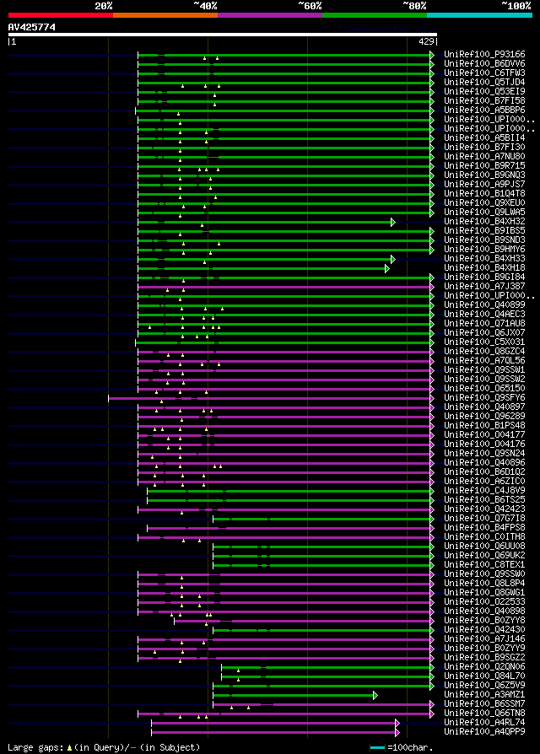Click the UniRef100_B9GI84 label
The width and height of the screenshot is (540, 754).
(x=484, y=277)
